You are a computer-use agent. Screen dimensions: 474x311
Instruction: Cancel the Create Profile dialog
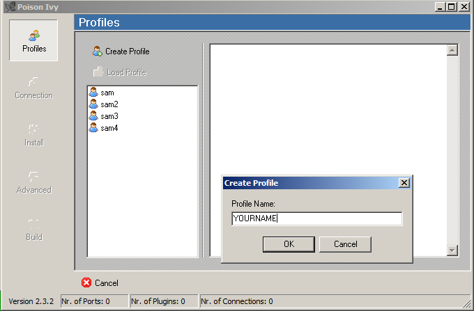tap(345, 244)
